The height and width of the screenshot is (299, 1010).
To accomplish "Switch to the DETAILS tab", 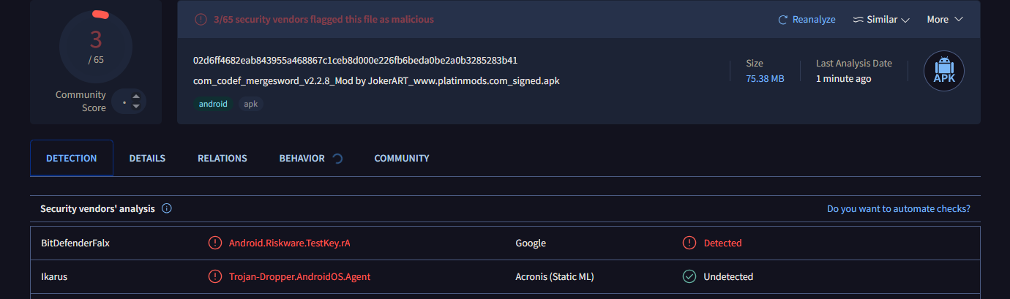I will (x=147, y=158).
